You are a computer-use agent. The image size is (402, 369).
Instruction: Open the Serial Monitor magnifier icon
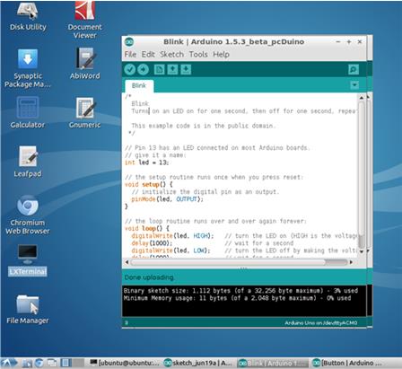(x=354, y=69)
